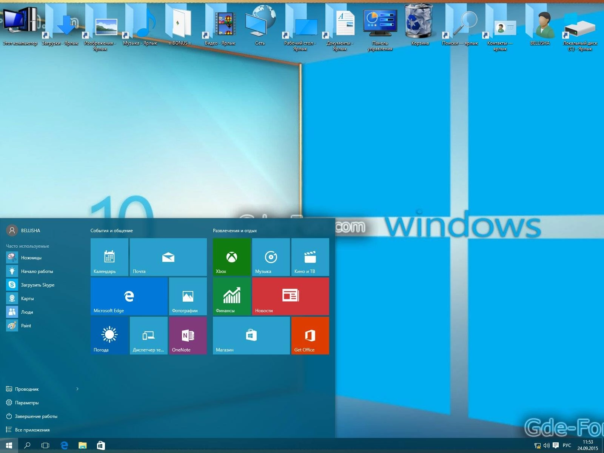Open the Музыка tile in Start
This screenshot has width=604, height=453.
point(271,257)
